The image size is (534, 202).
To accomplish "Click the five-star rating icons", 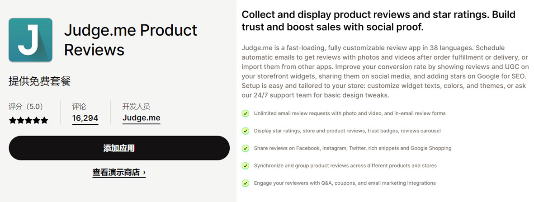I will [28, 120].
